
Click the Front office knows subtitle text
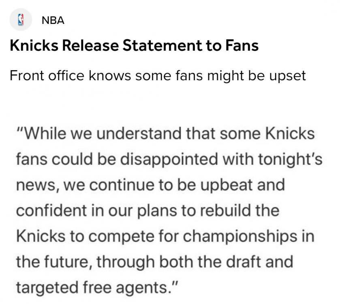pos(157,75)
